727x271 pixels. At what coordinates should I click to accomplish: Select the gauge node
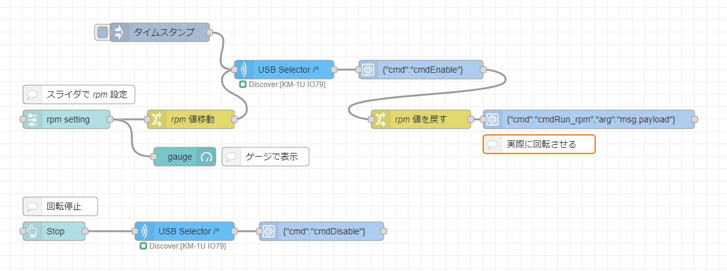coord(185,157)
